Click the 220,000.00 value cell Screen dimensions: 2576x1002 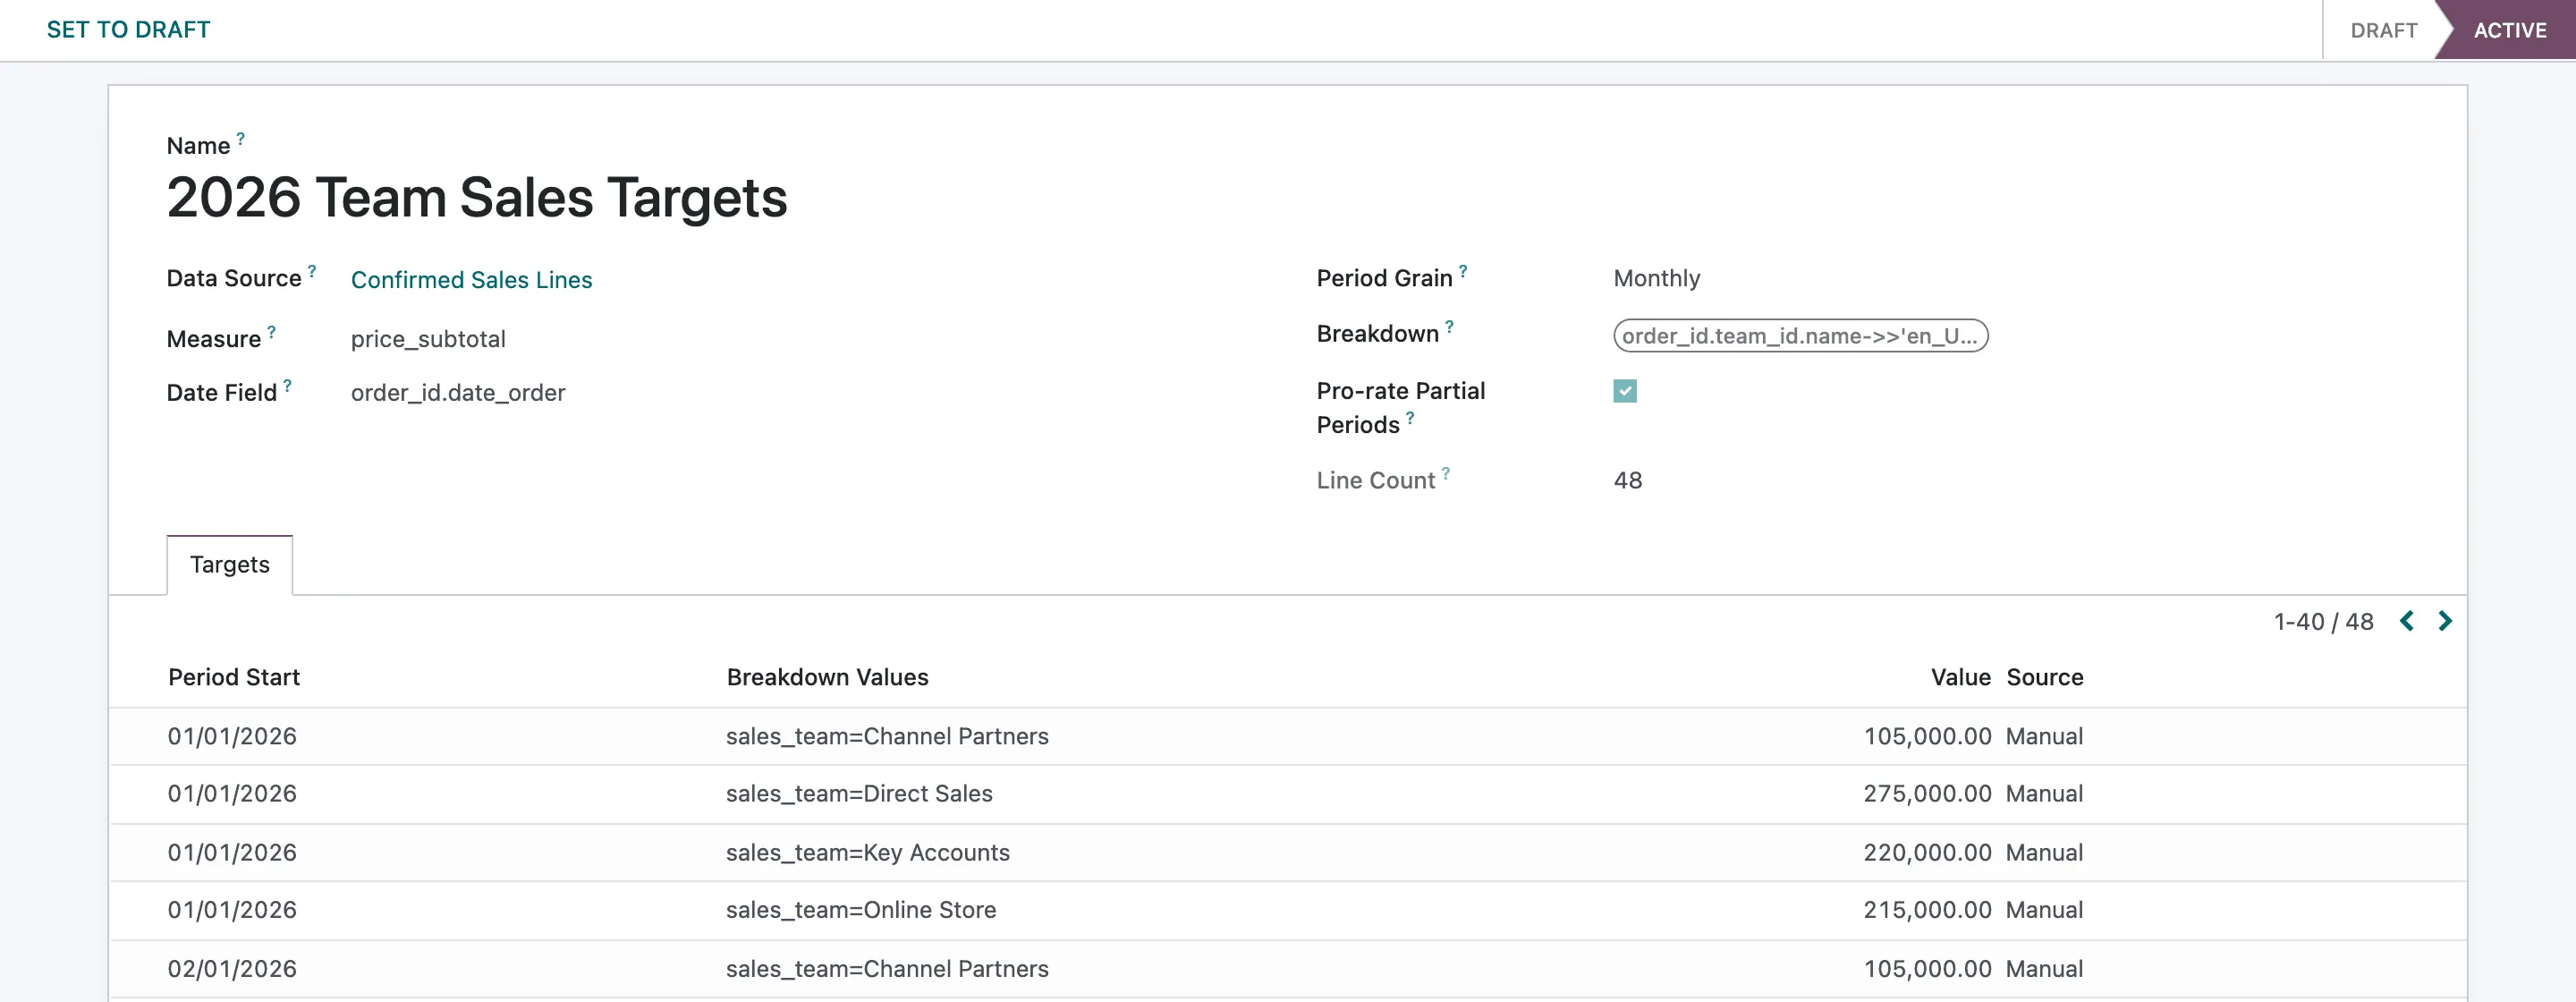tap(1927, 853)
